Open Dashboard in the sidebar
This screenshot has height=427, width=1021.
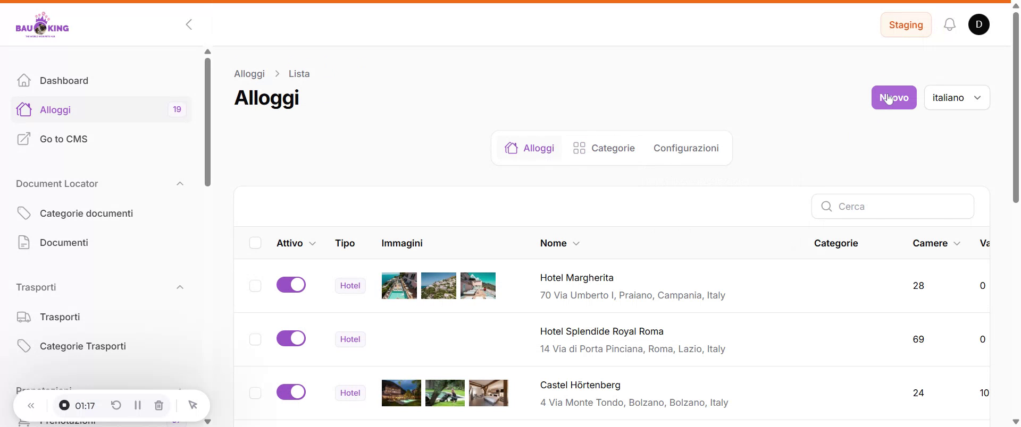point(101,80)
